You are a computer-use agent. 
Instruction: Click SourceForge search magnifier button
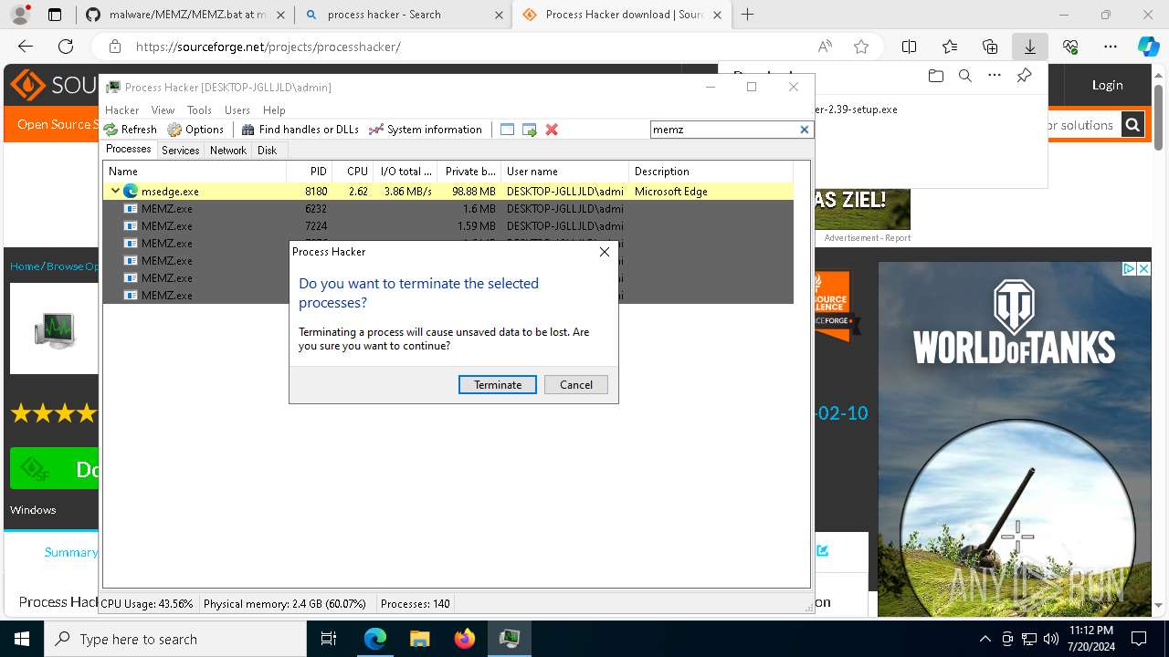[x=1132, y=125]
